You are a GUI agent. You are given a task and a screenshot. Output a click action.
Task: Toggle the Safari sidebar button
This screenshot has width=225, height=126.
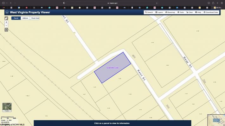3,3
